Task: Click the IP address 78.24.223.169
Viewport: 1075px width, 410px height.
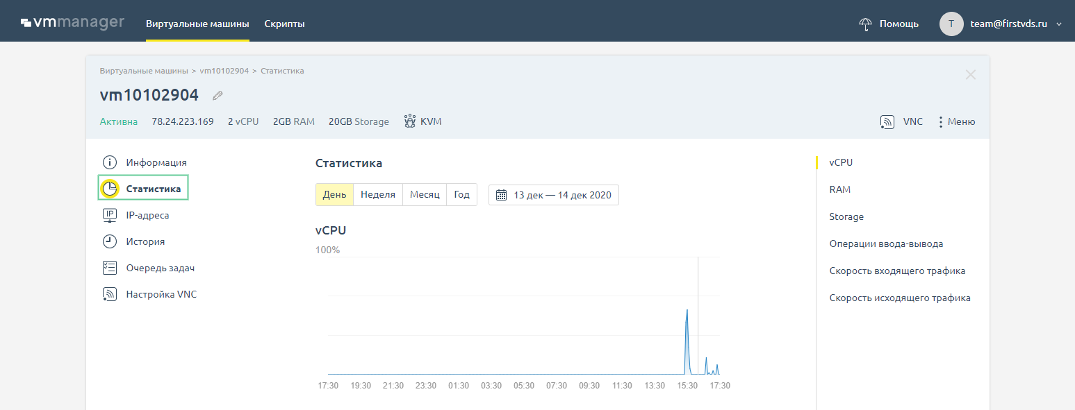Action: click(x=183, y=121)
